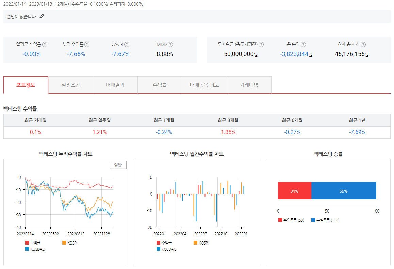Click the question mark beside CAGR
394x269 pixels.
(x=127, y=45)
